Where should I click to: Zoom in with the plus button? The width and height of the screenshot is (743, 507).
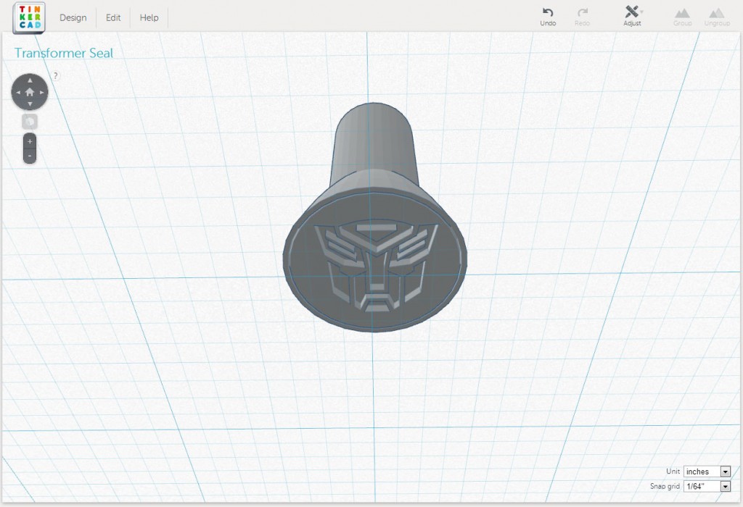point(30,141)
